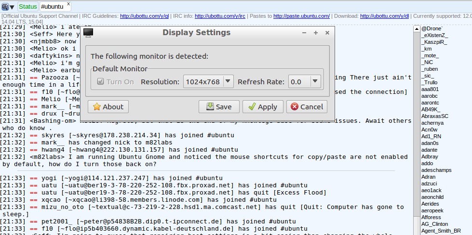Select user aeropeek in nick list
Image resolution: width=472 pixels, height=235 pixels.
point(432,210)
